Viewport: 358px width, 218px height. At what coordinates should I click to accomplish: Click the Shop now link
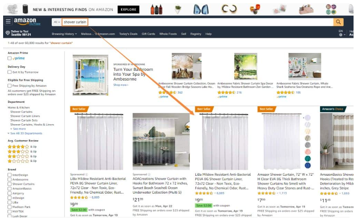tap(121, 85)
